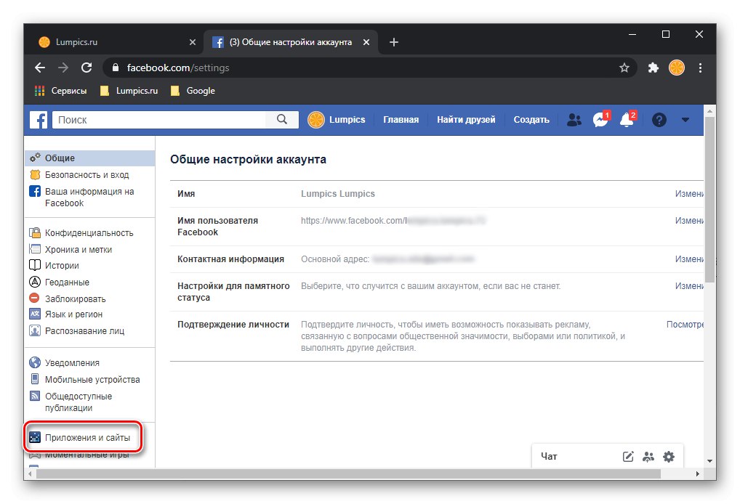Open chat settings gear icon
Viewport: 740px width, 504px height.
point(669,456)
